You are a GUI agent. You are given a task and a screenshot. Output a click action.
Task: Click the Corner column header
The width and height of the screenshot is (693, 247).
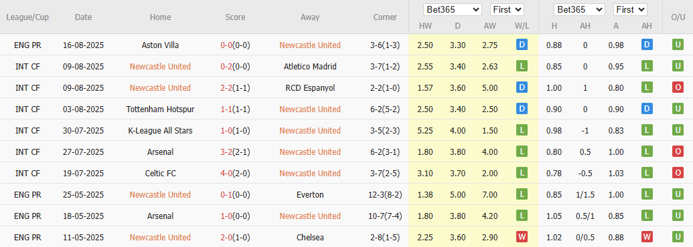click(x=385, y=17)
